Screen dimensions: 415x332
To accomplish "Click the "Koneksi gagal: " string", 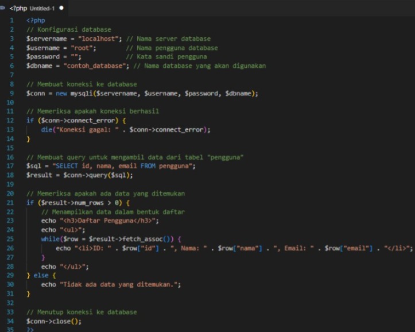I will 87,130.
